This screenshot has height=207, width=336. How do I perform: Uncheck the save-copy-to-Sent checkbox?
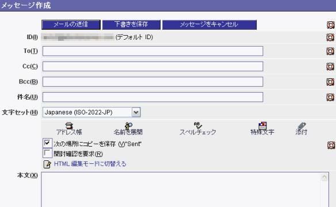[47, 143]
